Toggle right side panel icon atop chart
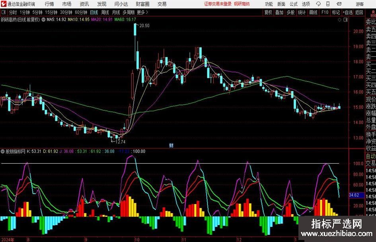This screenshot has width=376, height=242. click(345, 20)
